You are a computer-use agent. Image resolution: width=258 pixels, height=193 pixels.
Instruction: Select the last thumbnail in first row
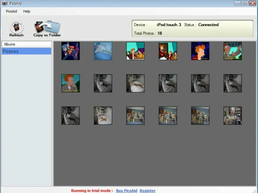pyautogui.click(x=233, y=51)
